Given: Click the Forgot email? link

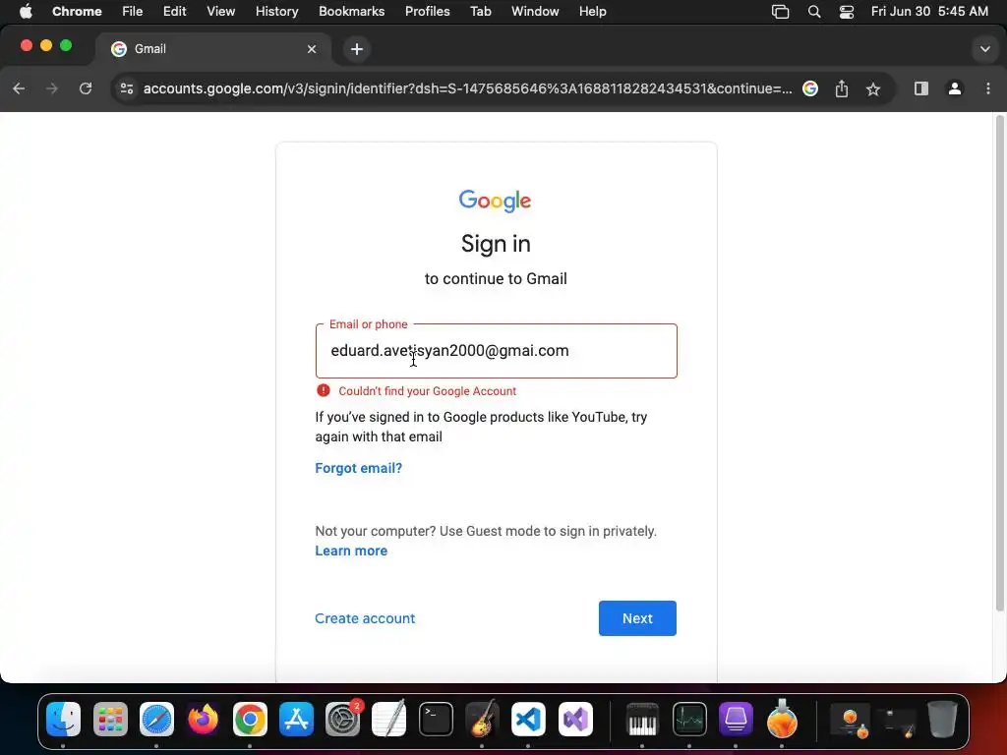Looking at the screenshot, I should pyautogui.click(x=358, y=468).
